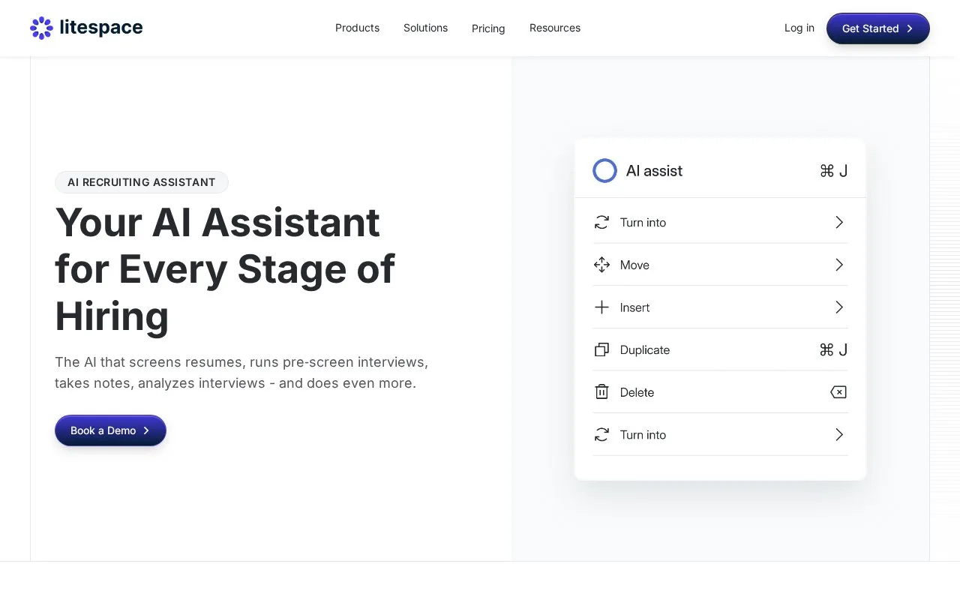Click the blue AI assist circle icon
Screen dimensions: 960x600
(x=604, y=171)
